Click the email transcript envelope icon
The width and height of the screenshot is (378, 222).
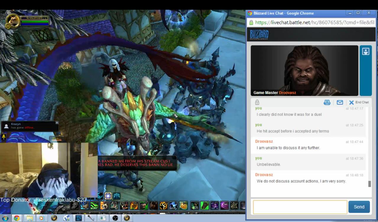(340, 102)
